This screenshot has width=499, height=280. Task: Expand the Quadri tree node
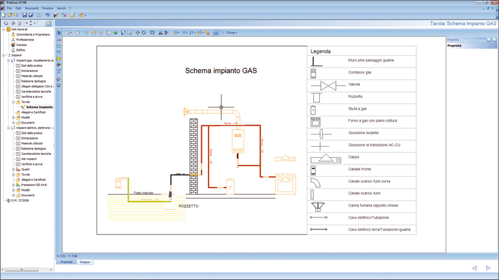coord(13,169)
